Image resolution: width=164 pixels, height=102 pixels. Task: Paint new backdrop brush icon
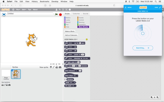click(5, 85)
